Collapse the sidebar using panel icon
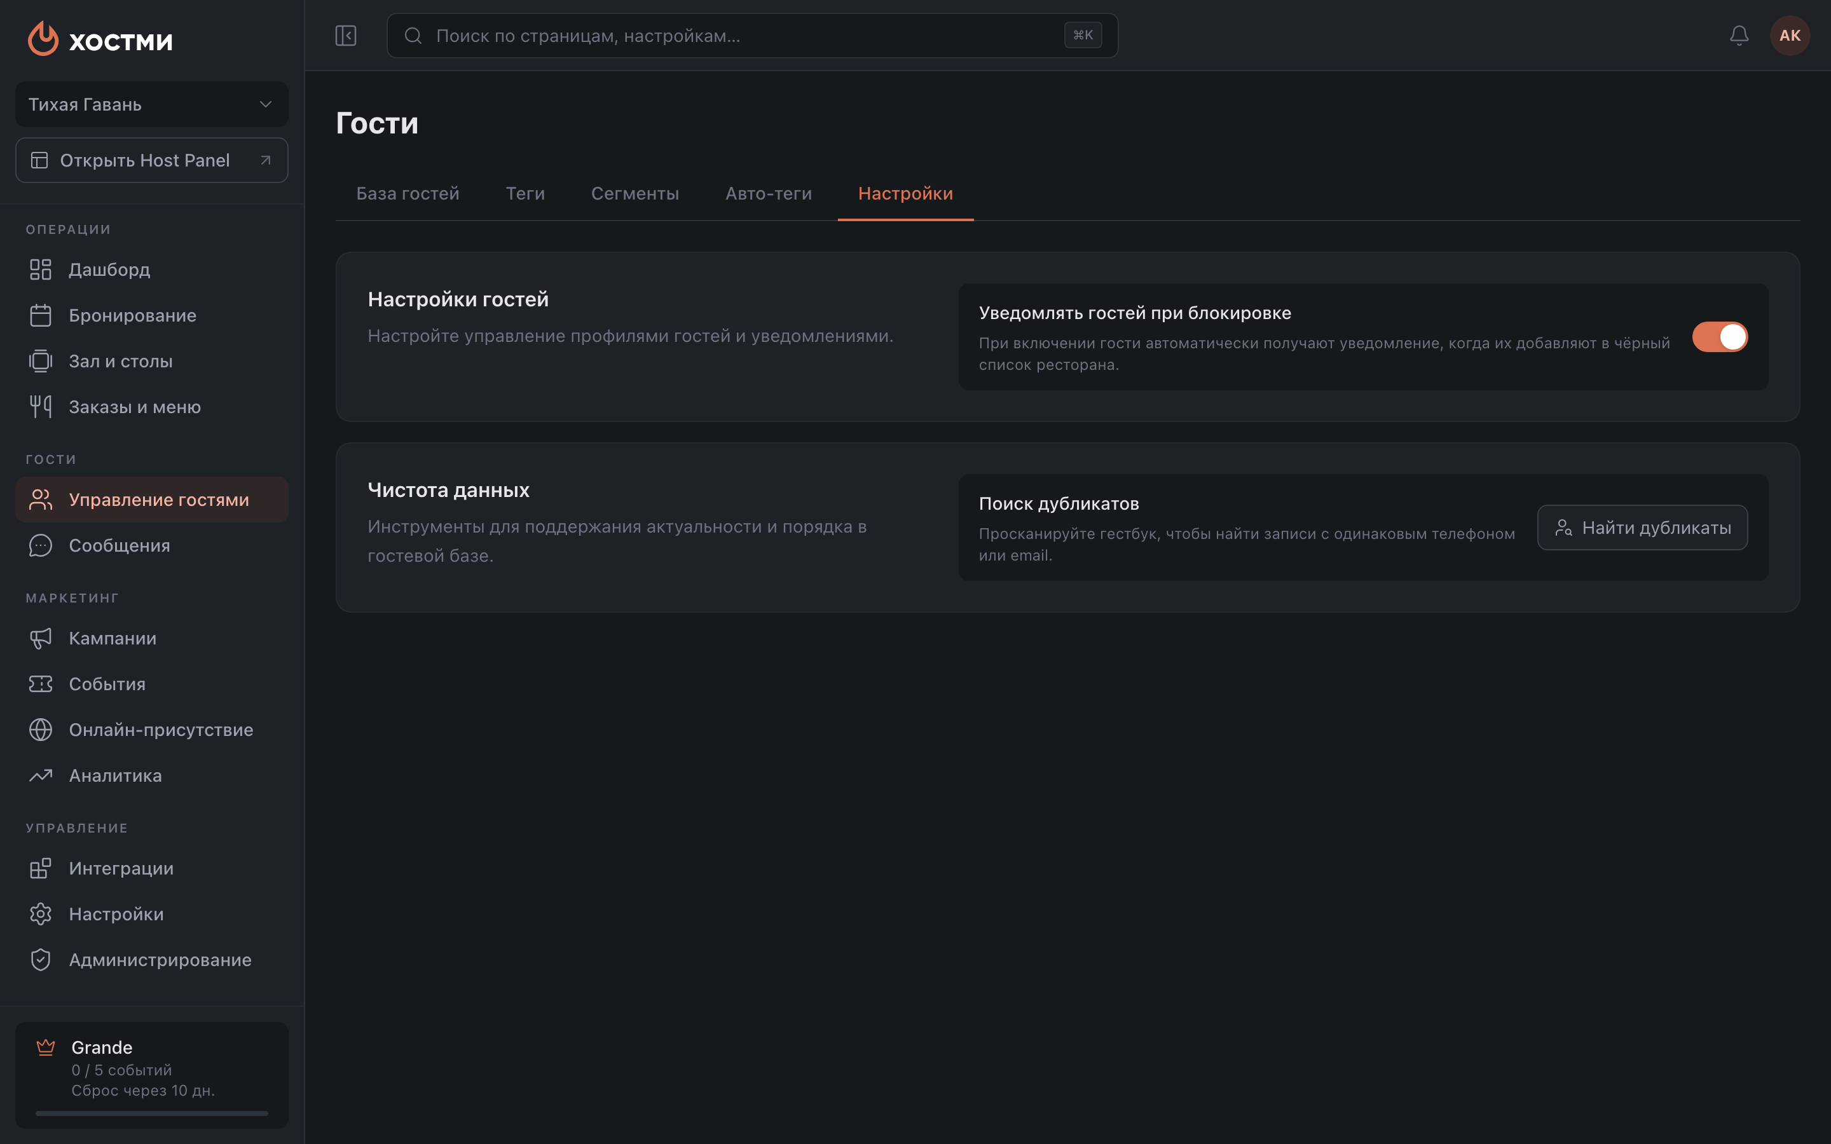 click(346, 36)
